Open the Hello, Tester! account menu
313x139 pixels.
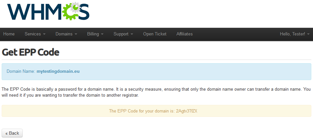pyautogui.click(x=295, y=34)
